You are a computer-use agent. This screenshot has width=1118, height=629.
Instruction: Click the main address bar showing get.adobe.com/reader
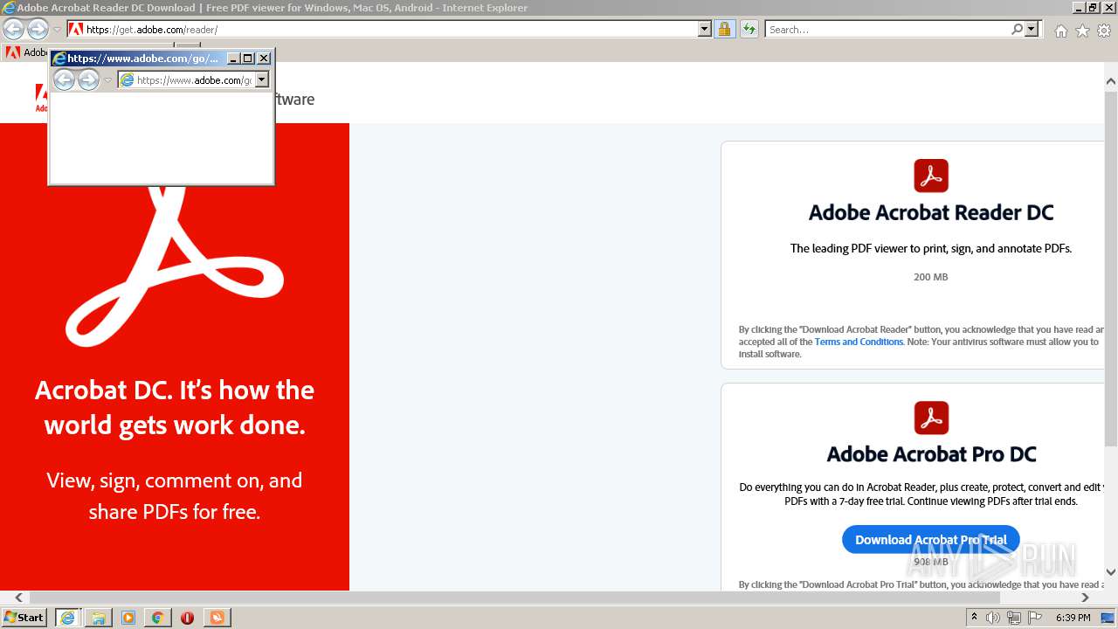click(383, 29)
